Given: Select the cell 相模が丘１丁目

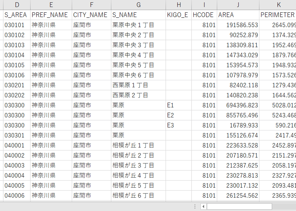Looking at the screenshot, I should coord(139,145).
